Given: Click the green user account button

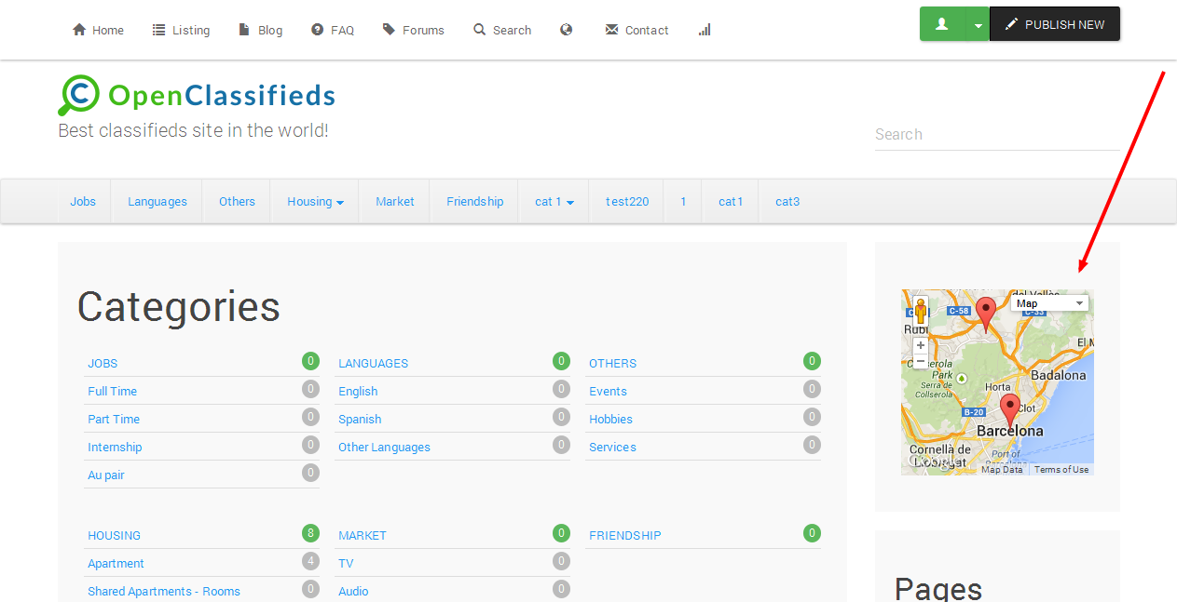Looking at the screenshot, I should (x=942, y=24).
